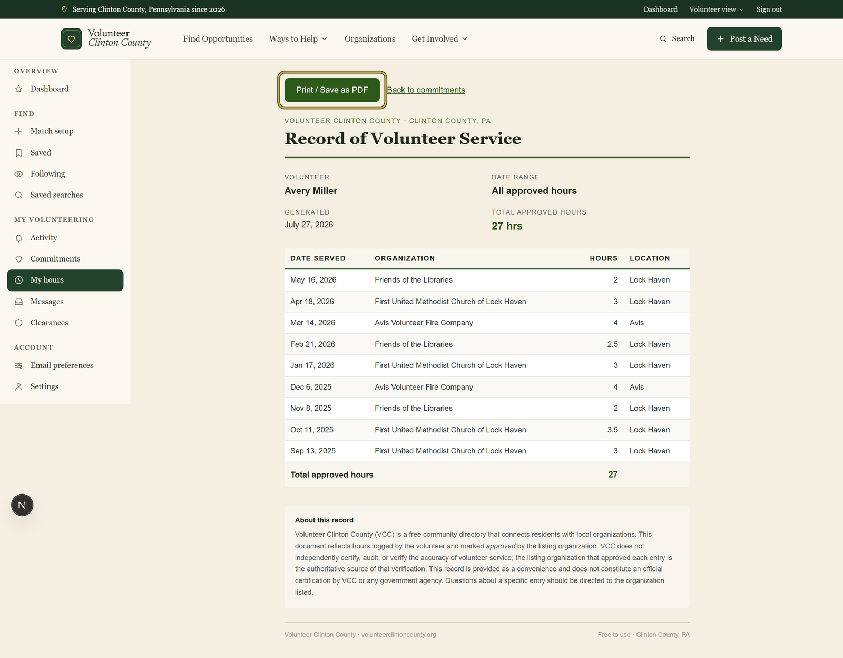
Task: Click the Following eye icon
Action: coord(19,174)
